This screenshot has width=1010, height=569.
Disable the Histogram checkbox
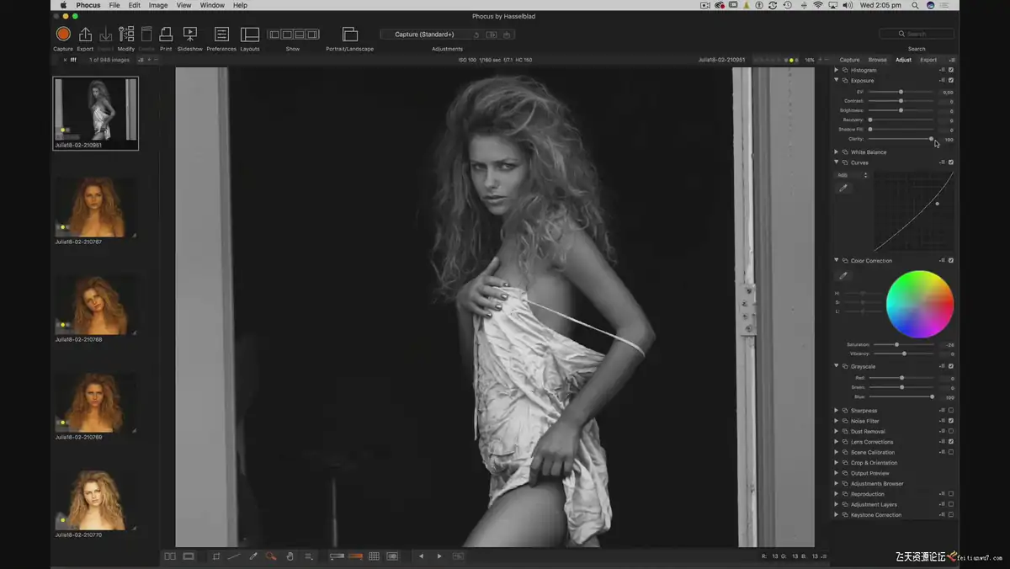point(951,70)
